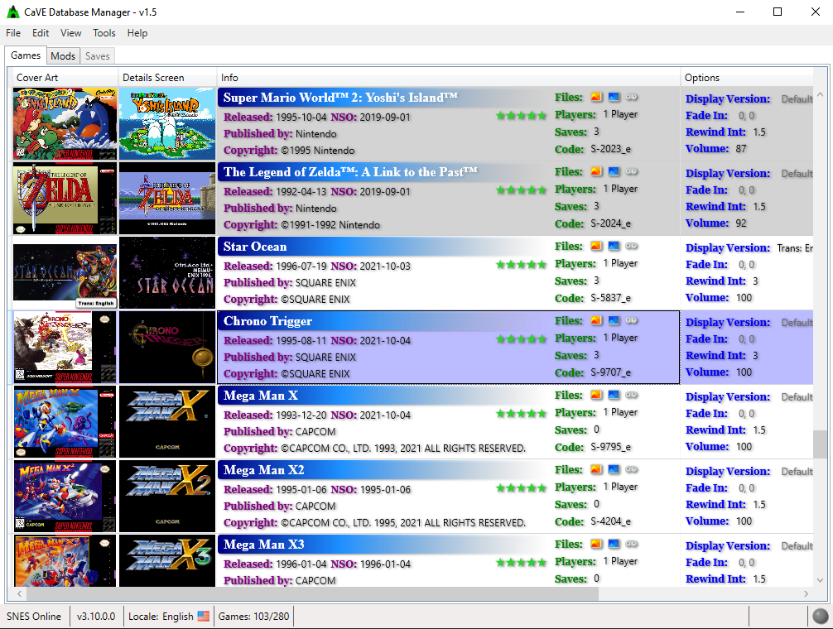Click blue details file icon for Star Ocean
Image resolution: width=833 pixels, height=629 pixels.
614,246
